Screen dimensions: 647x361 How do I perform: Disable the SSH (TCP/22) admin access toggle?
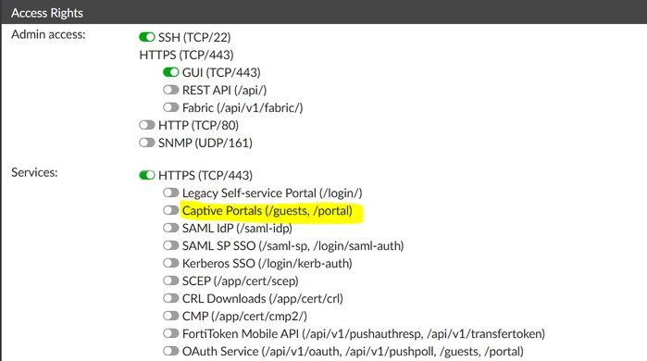tap(147, 37)
